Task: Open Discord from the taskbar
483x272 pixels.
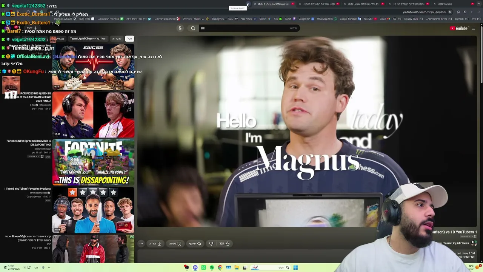Action: click(195, 267)
